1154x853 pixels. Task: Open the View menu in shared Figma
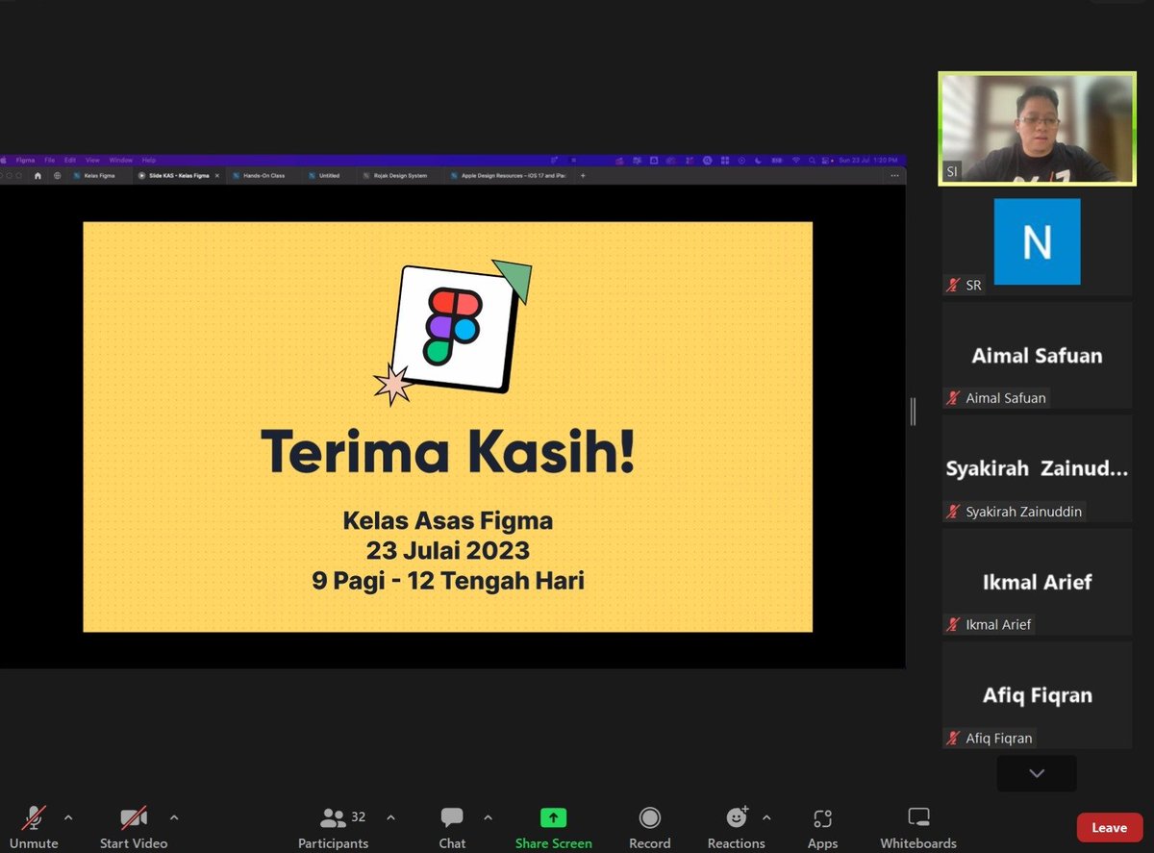point(92,161)
